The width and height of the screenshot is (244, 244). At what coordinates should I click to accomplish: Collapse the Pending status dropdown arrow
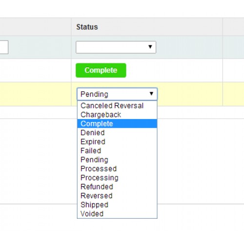coord(151,94)
